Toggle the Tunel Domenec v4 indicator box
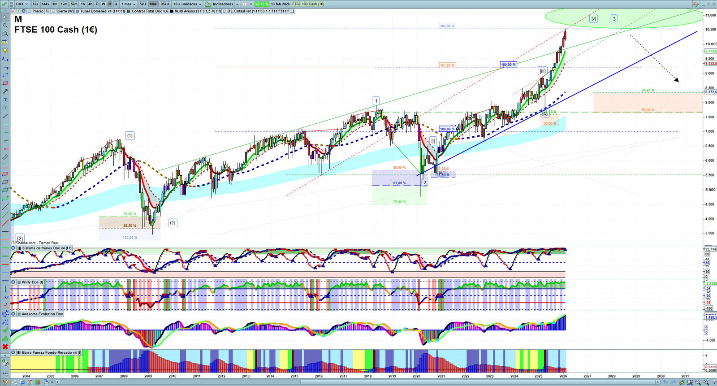The image size is (717, 386). (x=78, y=11)
